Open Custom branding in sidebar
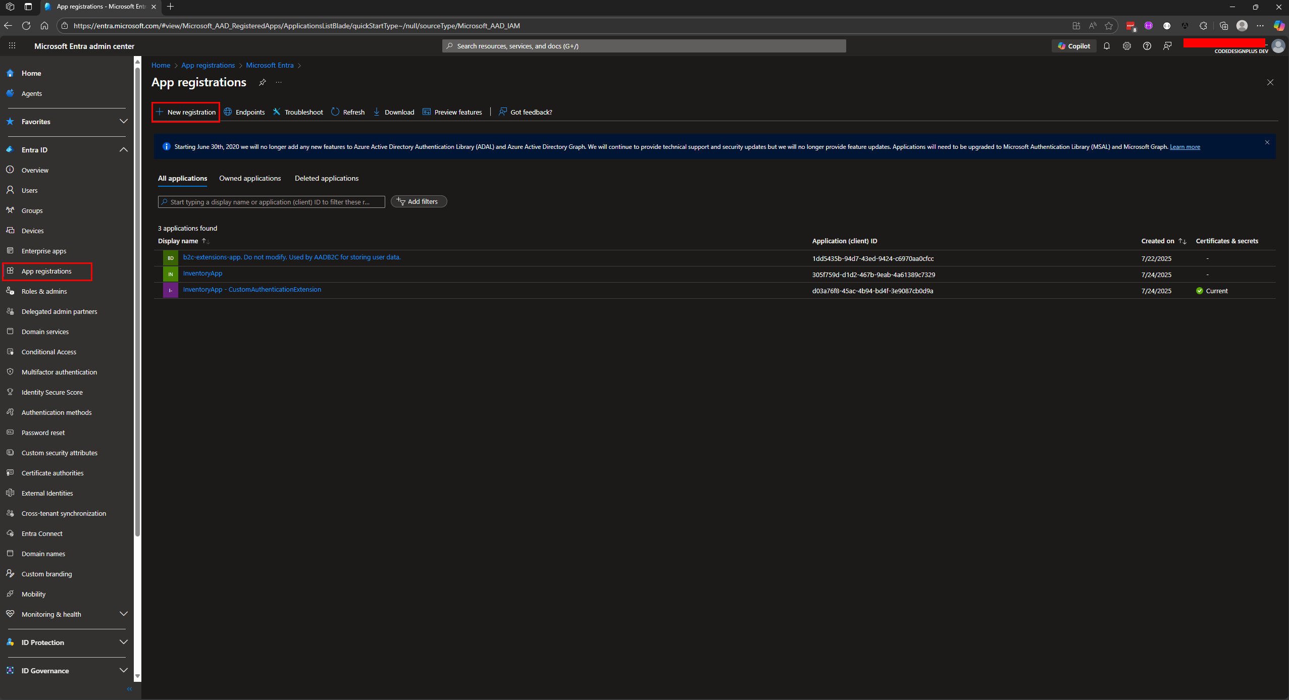 (x=46, y=574)
